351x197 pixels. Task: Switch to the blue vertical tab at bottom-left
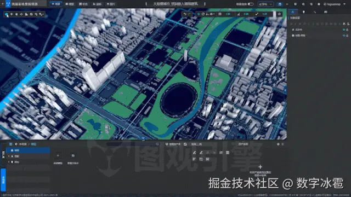tap(3, 180)
